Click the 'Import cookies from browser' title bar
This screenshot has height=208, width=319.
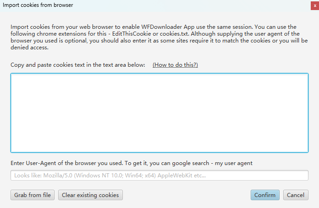pyautogui.click(x=38, y=5)
